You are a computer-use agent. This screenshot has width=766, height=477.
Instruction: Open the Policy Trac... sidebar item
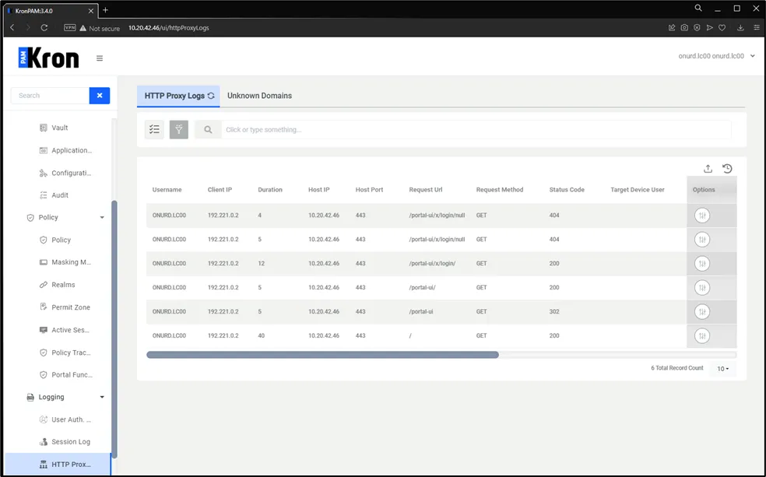[x=71, y=352]
